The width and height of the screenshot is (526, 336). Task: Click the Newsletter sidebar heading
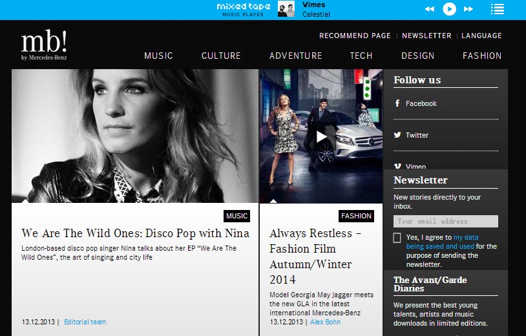(420, 180)
